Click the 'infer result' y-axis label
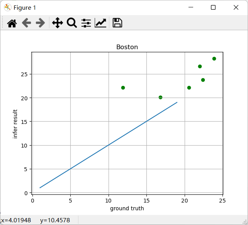Viewport: 248px width, 225px height. tap(15, 123)
